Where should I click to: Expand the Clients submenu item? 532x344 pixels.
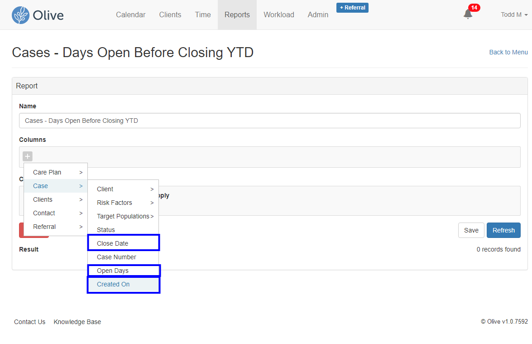56,199
